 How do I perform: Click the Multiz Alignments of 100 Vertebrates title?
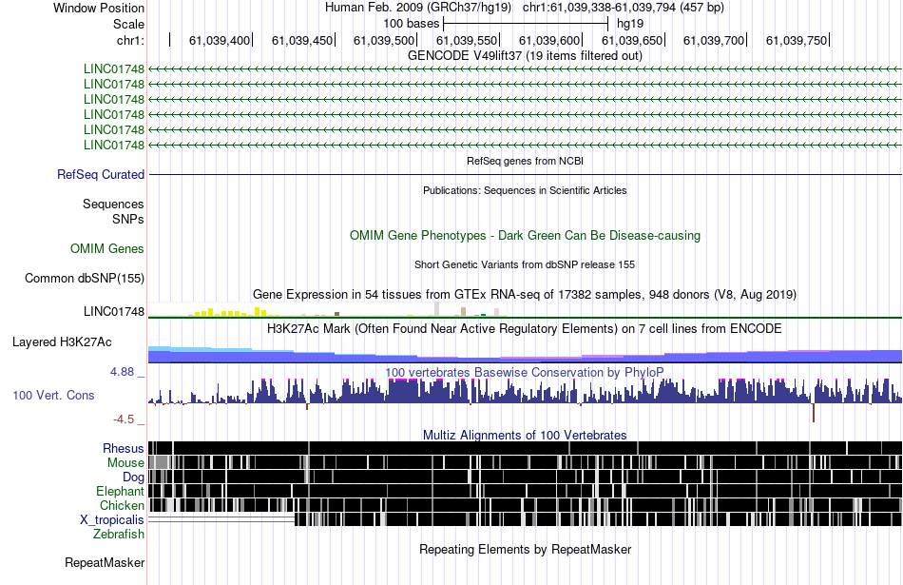[x=525, y=435]
